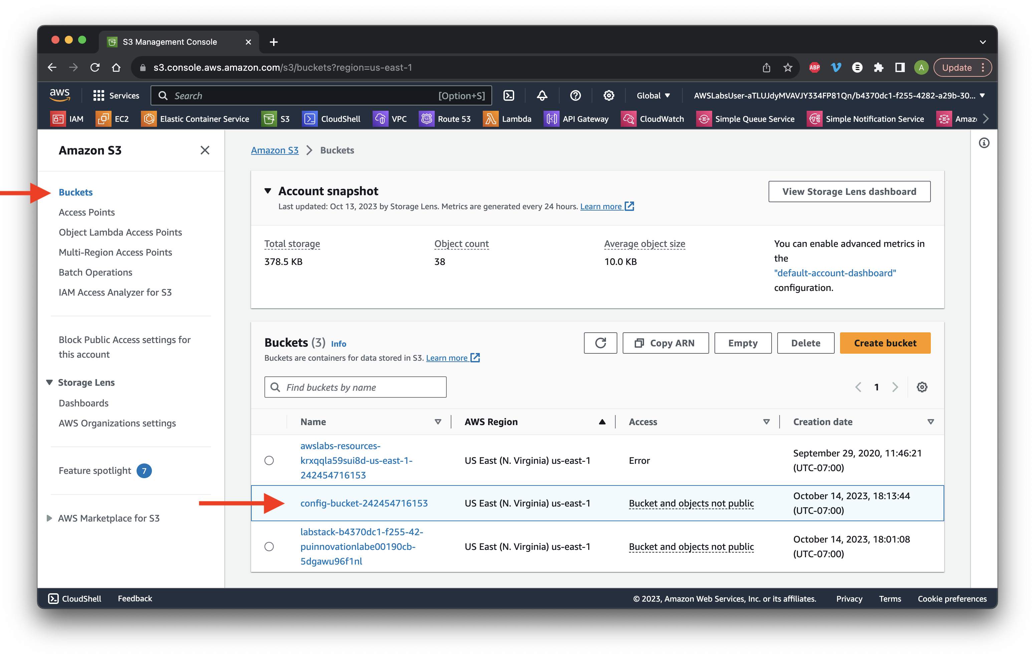Open IAM Access Analyzer for S3
Image resolution: width=1035 pixels, height=658 pixels.
tap(115, 292)
